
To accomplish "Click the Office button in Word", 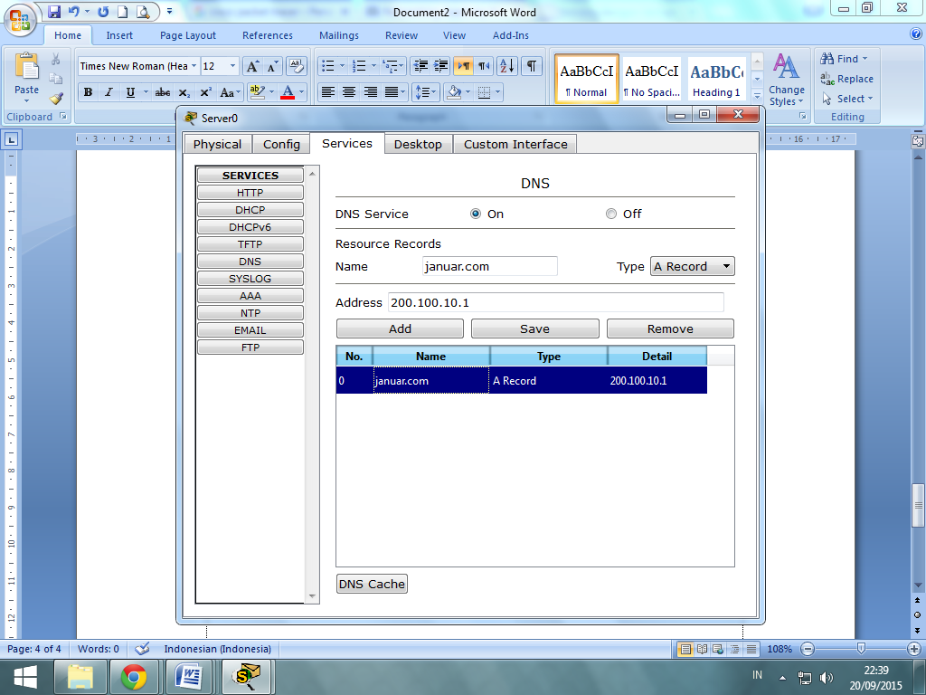I will tap(20, 20).
